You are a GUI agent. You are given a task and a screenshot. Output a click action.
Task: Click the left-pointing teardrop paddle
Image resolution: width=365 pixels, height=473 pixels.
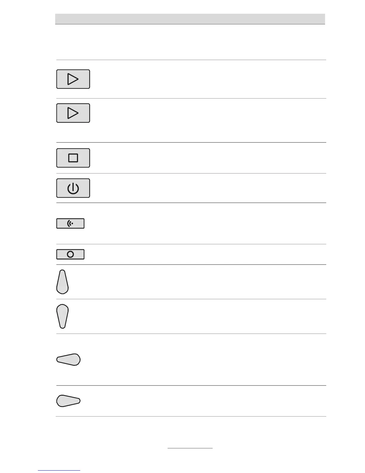pyautogui.click(x=69, y=360)
